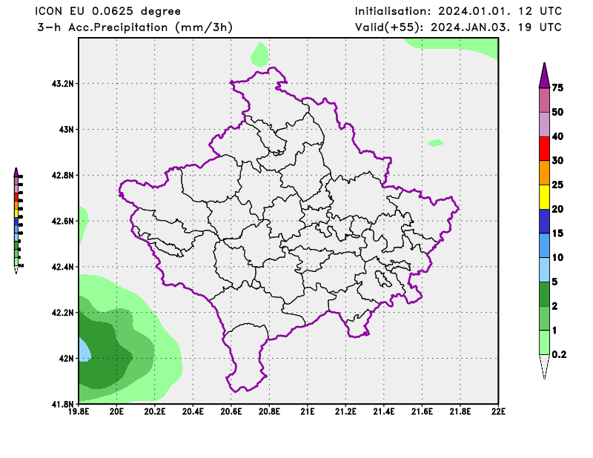Click the '42N' latitude axis label
The image size is (593, 458).
(66, 358)
